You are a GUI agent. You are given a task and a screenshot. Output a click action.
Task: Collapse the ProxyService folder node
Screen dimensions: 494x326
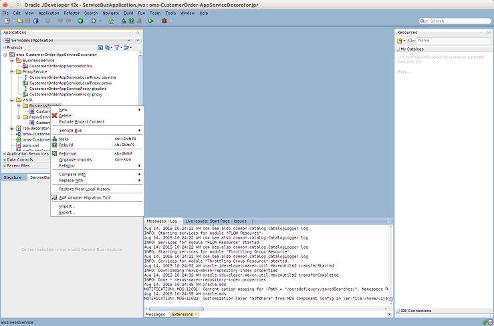13,71
